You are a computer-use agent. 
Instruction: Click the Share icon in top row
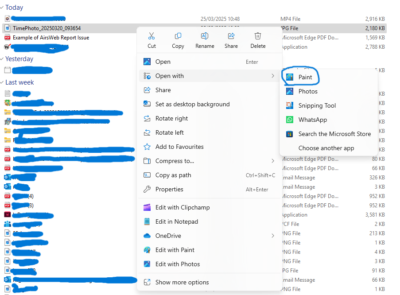(x=231, y=36)
